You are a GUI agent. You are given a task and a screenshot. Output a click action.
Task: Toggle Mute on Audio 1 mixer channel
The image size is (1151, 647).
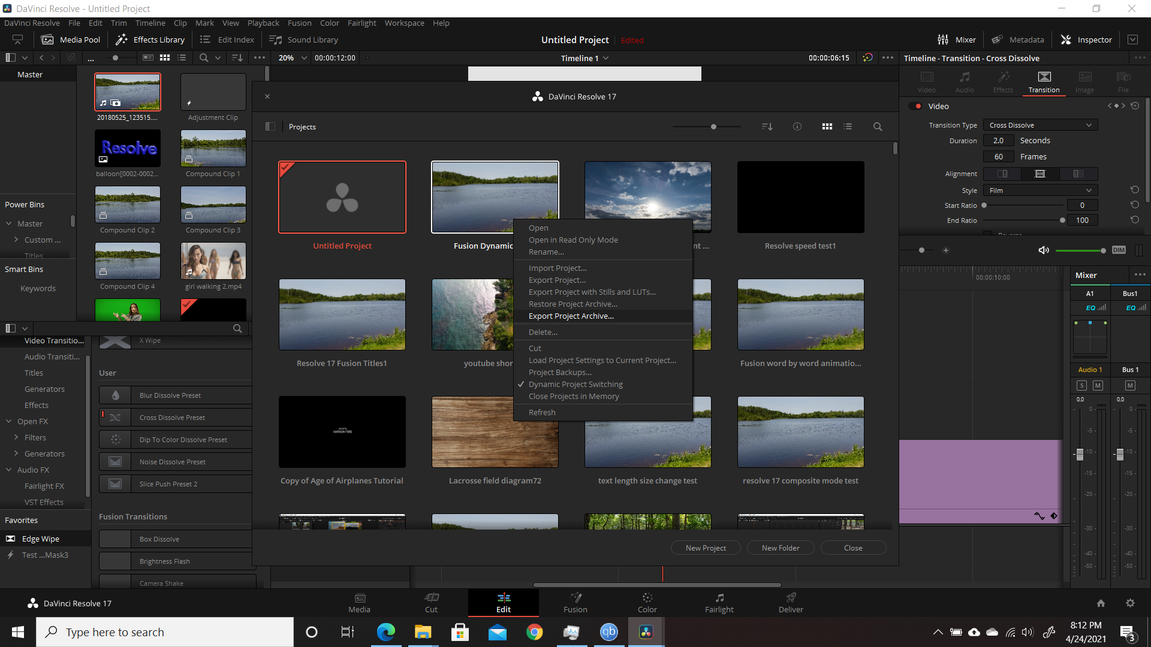(x=1098, y=386)
